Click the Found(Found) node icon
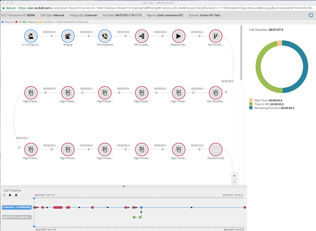The width and height of the screenshot is (316, 231). pos(216,149)
